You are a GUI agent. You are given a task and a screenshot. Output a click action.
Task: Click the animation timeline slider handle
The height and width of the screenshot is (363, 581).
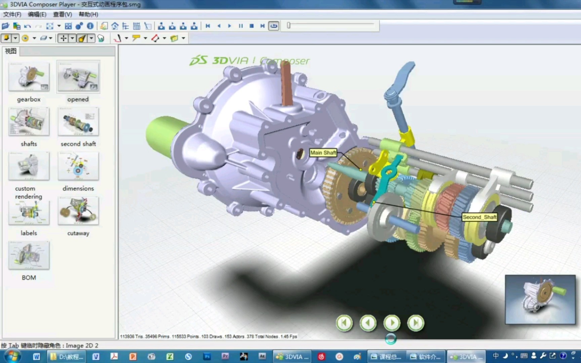tap(288, 25)
